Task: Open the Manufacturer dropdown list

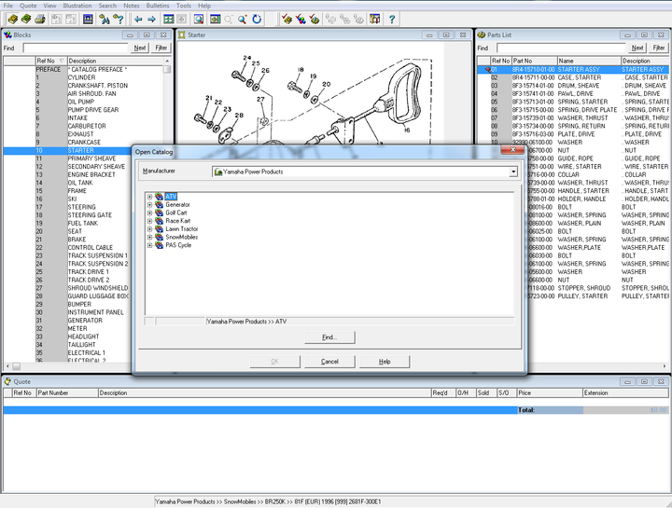Action: point(513,172)
